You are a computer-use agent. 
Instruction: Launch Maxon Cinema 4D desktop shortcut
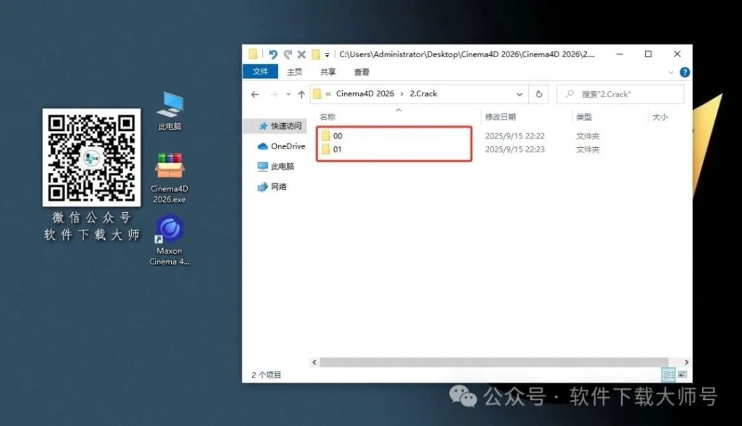(170, 230)
